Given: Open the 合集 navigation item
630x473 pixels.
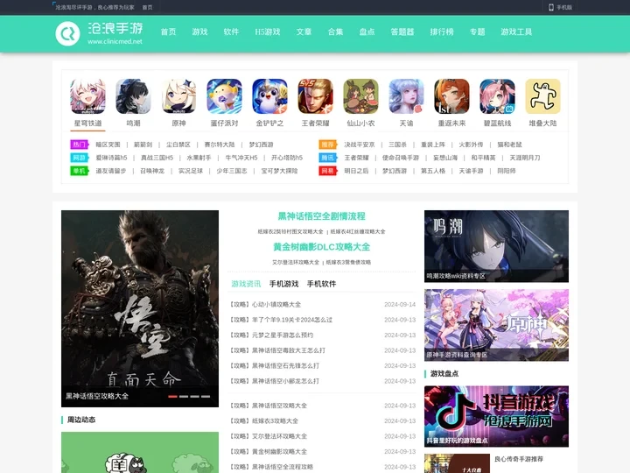Looking at the screenshot, I should pyautogui.click(x=335, y=32).
